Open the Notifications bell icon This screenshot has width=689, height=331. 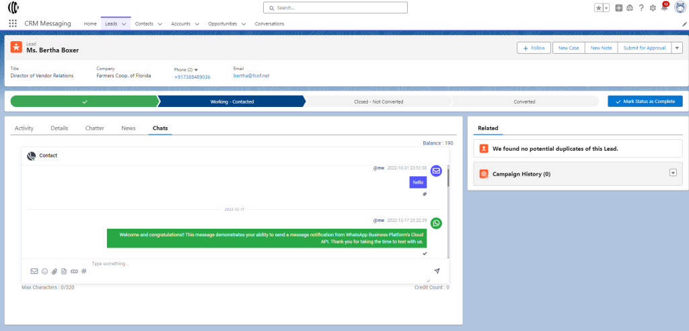pos(664,7)
